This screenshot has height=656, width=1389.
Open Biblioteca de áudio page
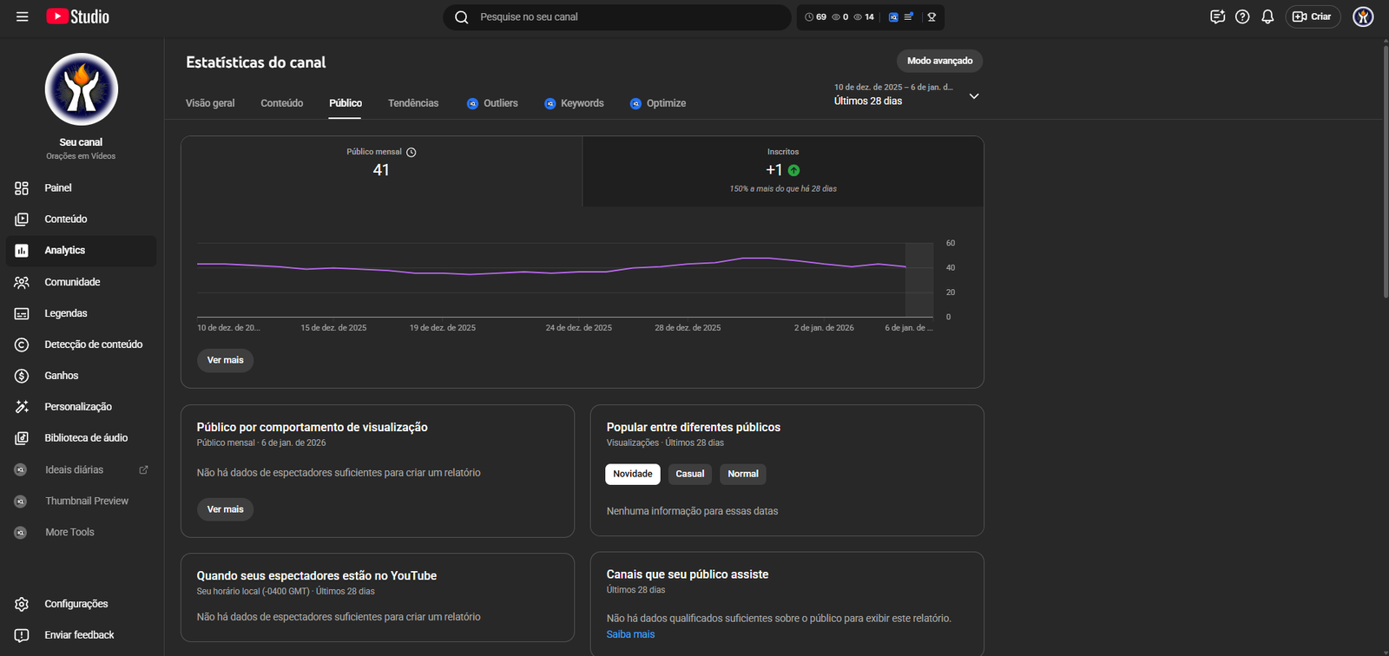click(x=86, y=438)
